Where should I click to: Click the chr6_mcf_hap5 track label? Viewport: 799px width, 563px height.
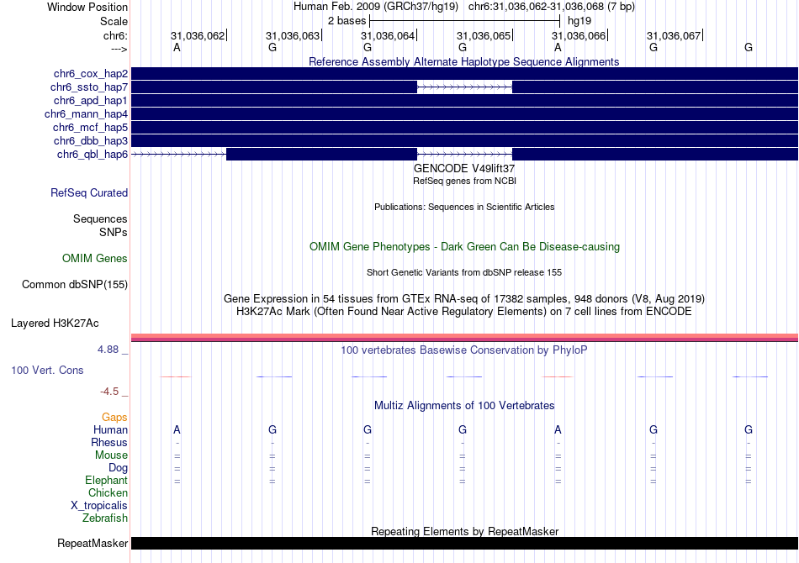coord(90,127)
